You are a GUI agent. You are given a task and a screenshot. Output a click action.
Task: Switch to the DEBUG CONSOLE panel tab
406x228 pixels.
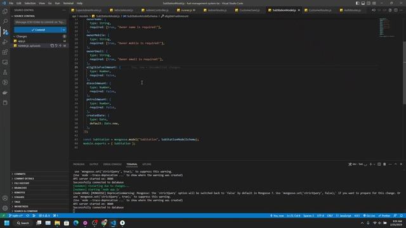click(112, 164)
